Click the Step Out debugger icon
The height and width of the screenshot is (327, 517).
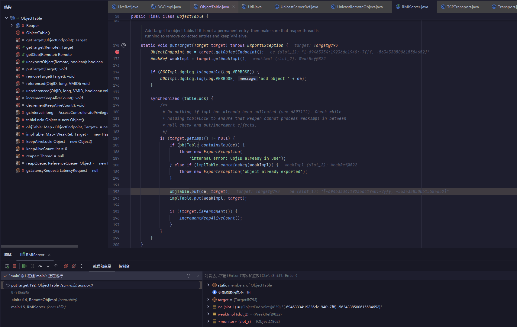click(56, 266)
